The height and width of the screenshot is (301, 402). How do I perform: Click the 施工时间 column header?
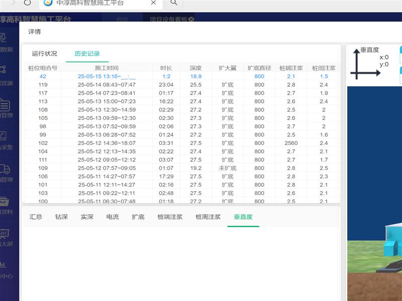[x=107, y=68]
